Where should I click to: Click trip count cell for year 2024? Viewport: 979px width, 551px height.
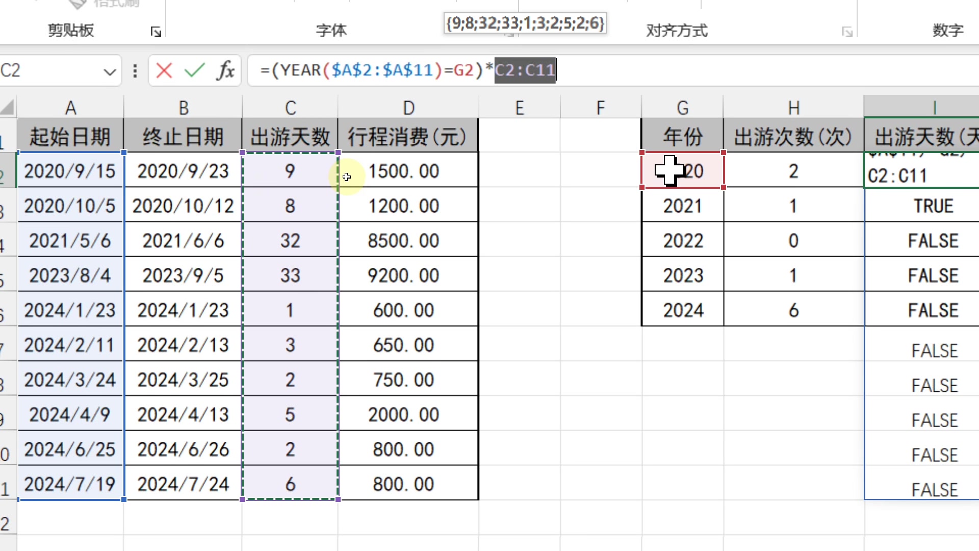(794, 310)
